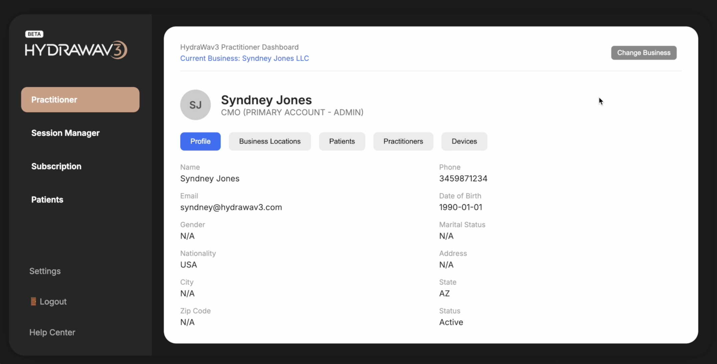
Task: Open the Practitioner sidebar section
Action: [x=80, y=100]
